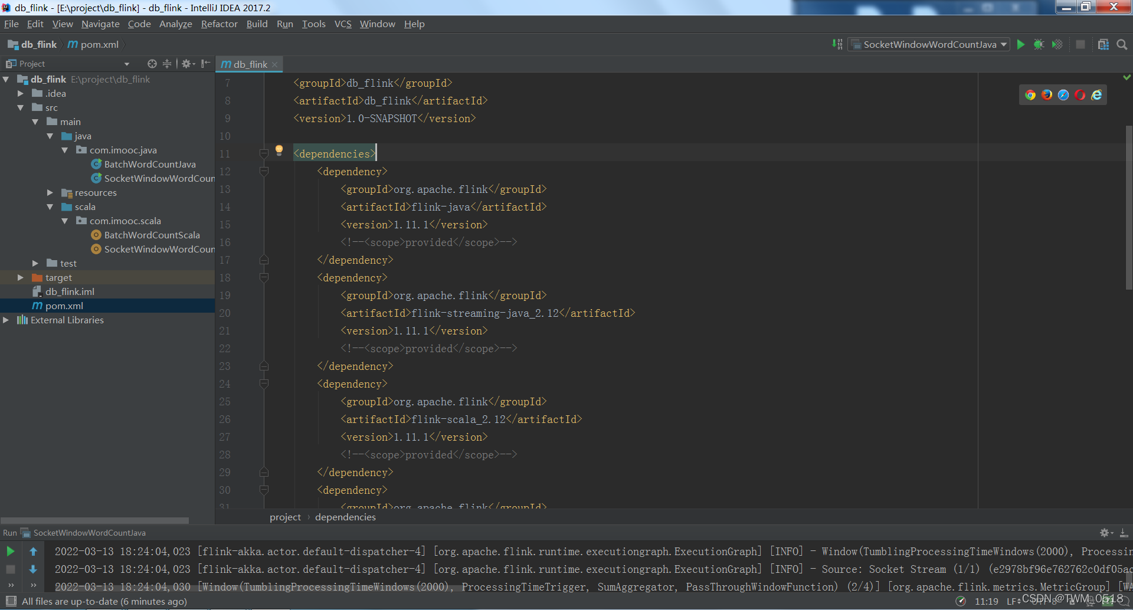Open the File menu
The width and height of the screenshot is (1133, 610).
click(11, 24)
